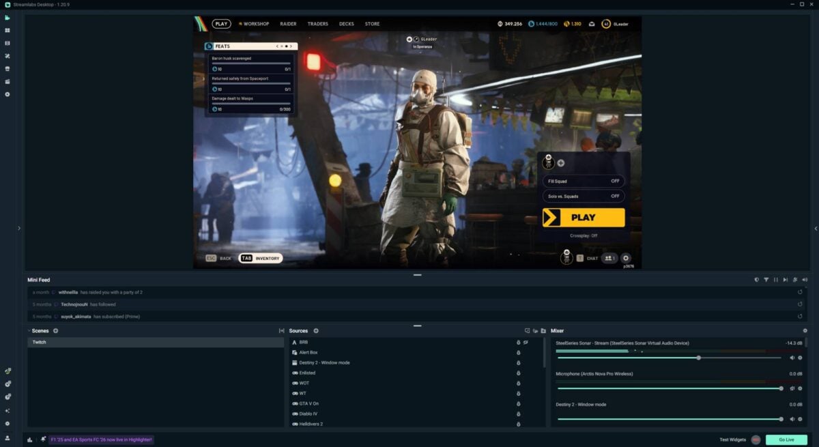Open the TRADERS menu in game
This screenshot has width=819, height=447.
click(317, 23)
